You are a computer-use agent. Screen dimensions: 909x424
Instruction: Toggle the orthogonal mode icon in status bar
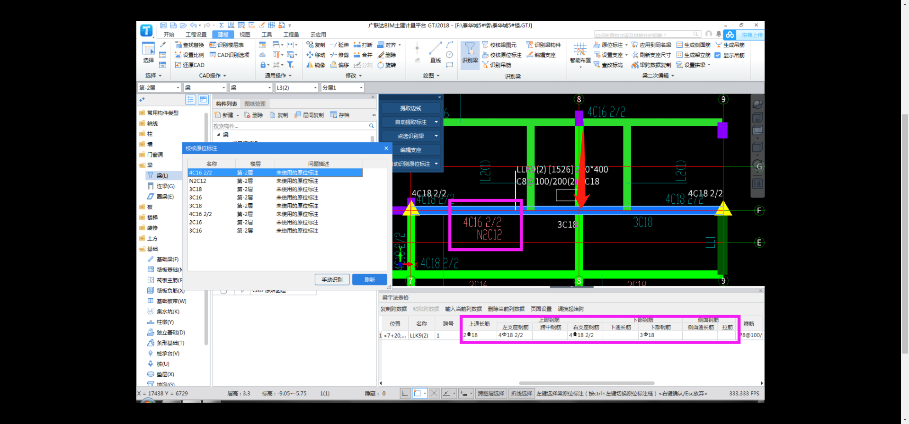tap(405, 393)
